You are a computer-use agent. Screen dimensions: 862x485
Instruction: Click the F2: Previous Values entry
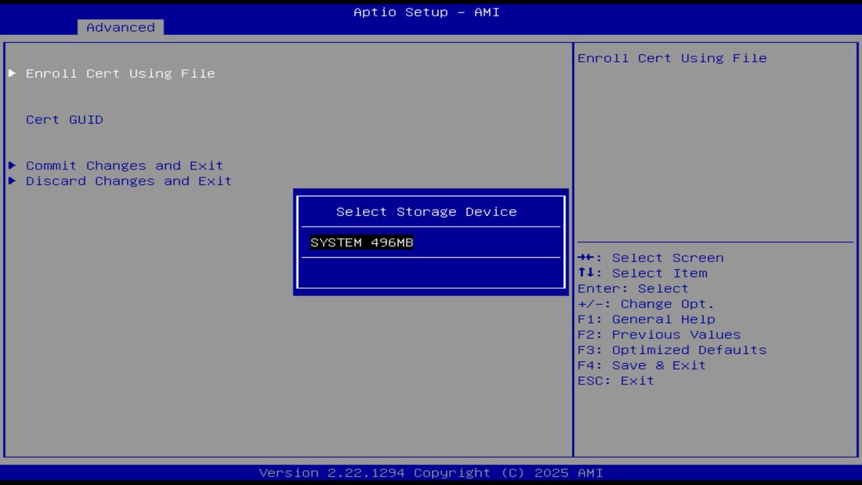659,334
